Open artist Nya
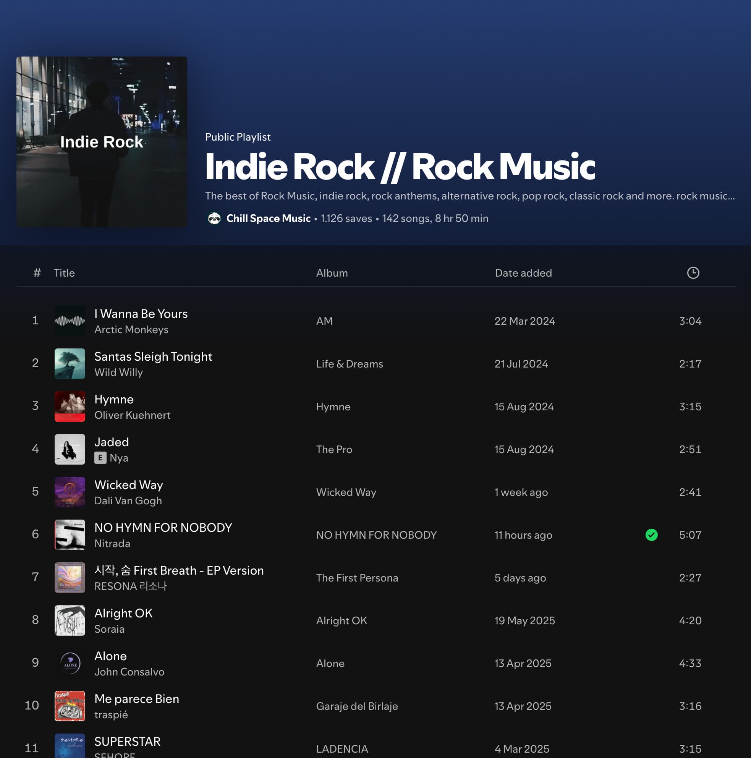This screenshot has height=758, width=751. (x=119, y=458)
